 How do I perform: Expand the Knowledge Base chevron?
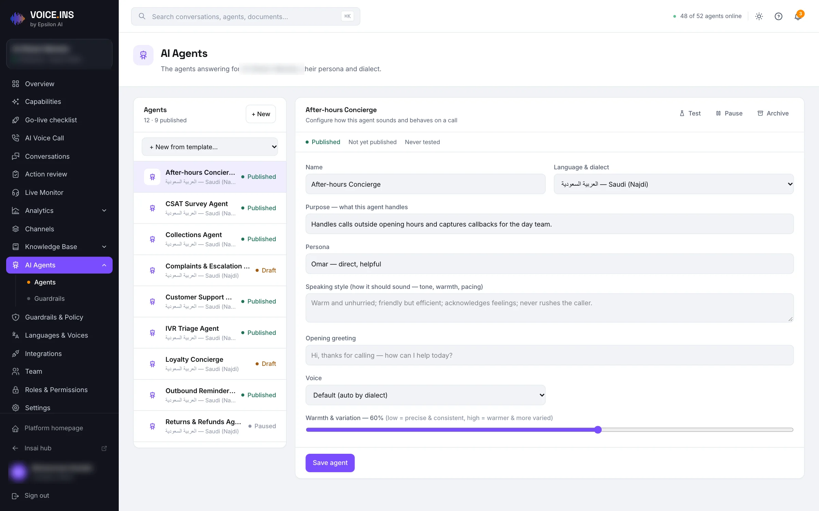pyautogui.click(x=104, y=247)
